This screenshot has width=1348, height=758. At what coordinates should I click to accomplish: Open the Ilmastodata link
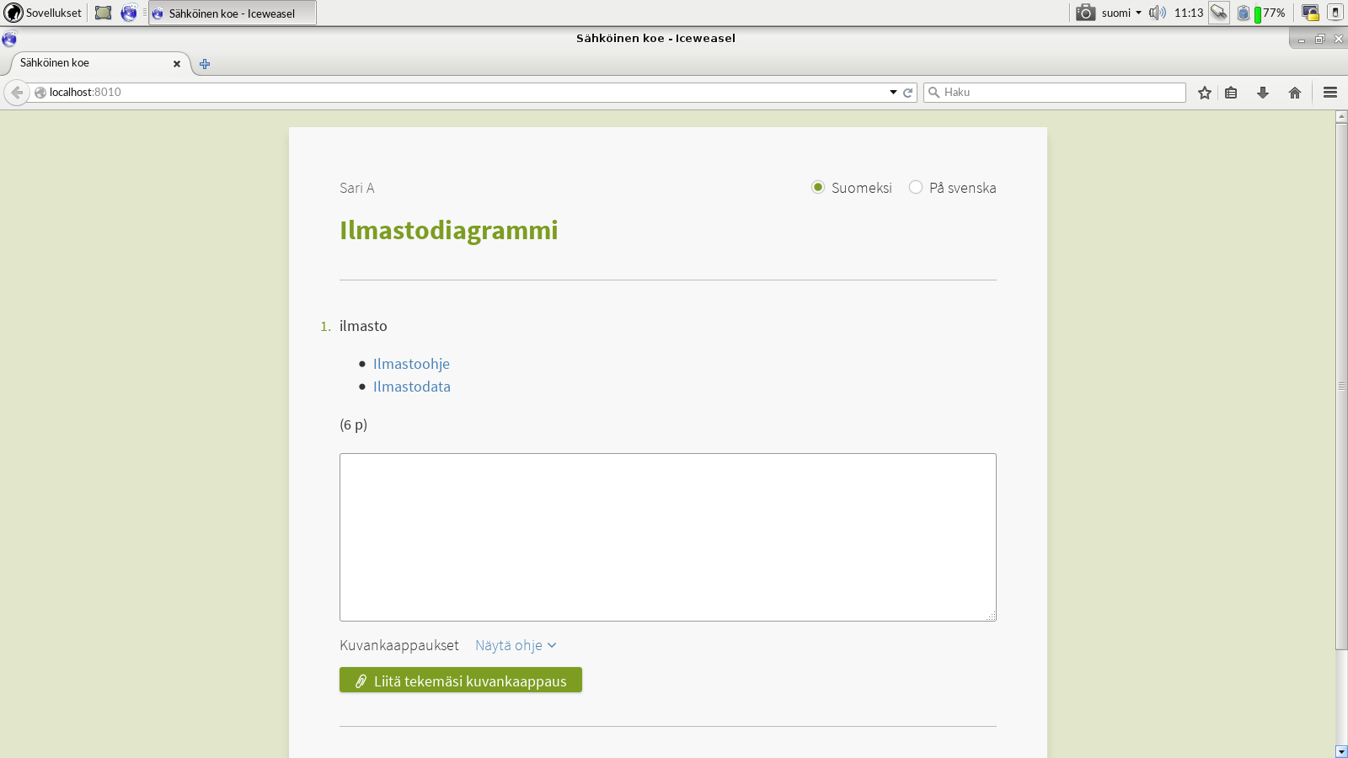point(411,387)
